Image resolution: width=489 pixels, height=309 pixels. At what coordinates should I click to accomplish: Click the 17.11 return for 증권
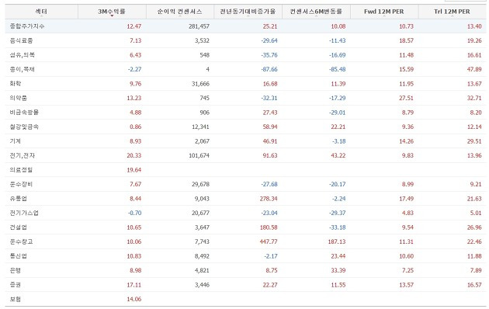(134, 285)
